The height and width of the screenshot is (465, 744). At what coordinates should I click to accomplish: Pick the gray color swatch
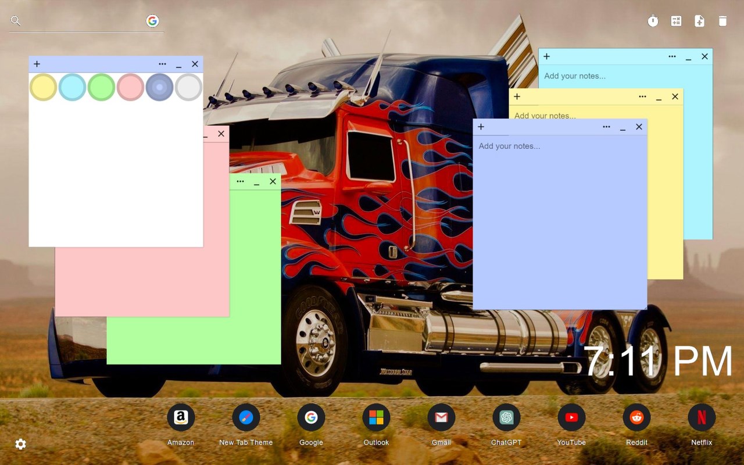[x=188, y=87]
